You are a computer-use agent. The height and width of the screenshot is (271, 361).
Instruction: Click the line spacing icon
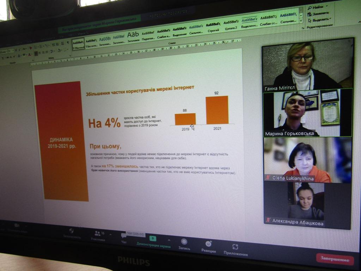(x=53, y=51)
